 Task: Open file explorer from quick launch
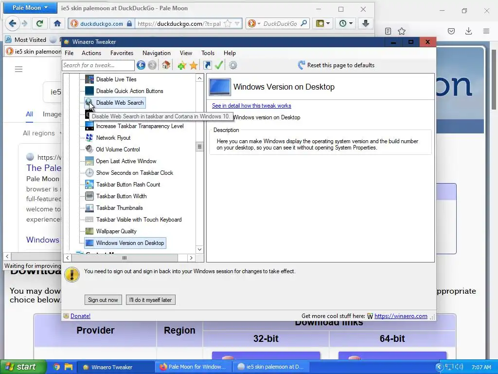pos(68,367)
